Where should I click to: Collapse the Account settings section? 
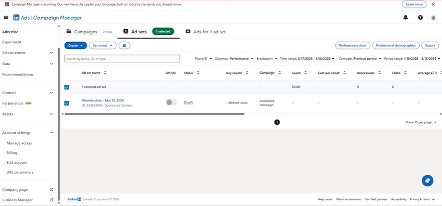[x=52, y=133]
